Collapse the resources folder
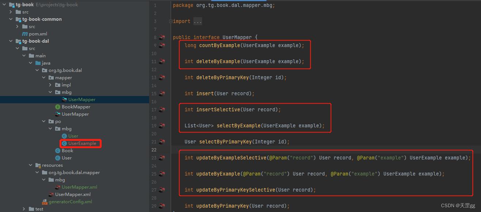Image resolution: width=481 pixels, height=212 pixels. tap(31, 165)
